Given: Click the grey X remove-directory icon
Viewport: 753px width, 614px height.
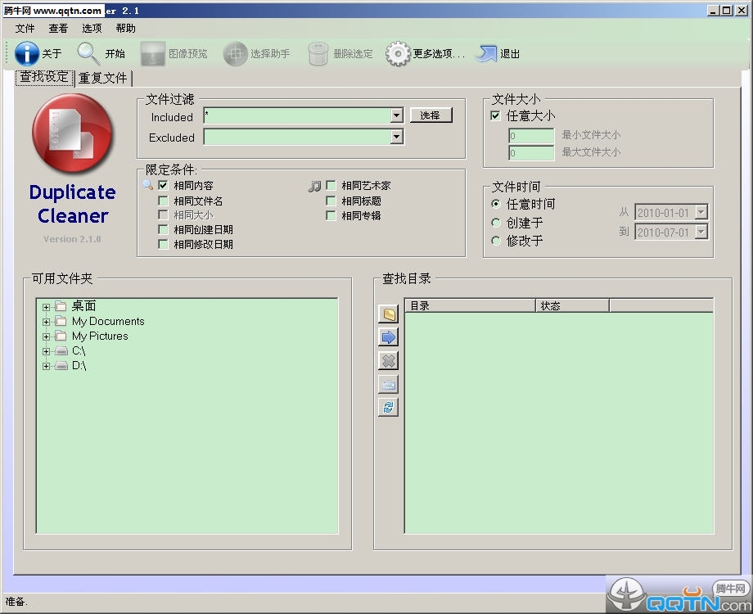Looking at the screenshot, I should tap(388, 360).
